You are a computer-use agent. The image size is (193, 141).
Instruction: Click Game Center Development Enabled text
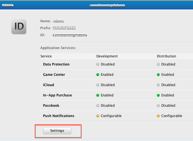(x=107, y=75)
